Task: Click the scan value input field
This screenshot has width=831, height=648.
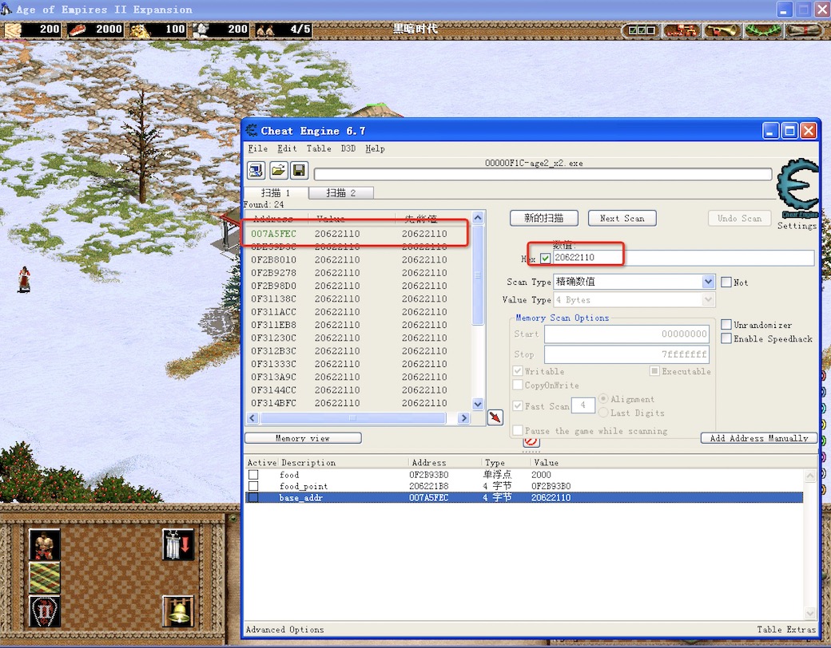Action: 684,258
